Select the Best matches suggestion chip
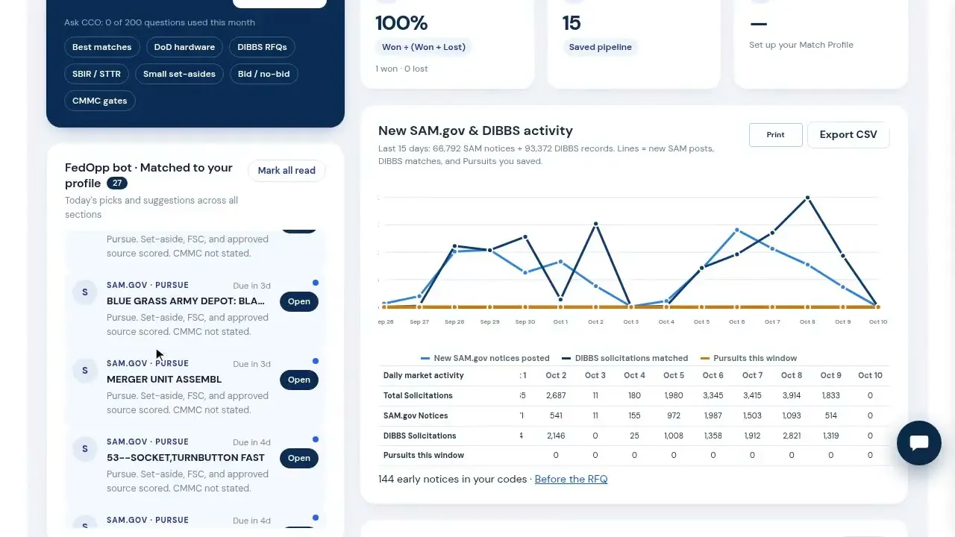 (x=101, y=47)
